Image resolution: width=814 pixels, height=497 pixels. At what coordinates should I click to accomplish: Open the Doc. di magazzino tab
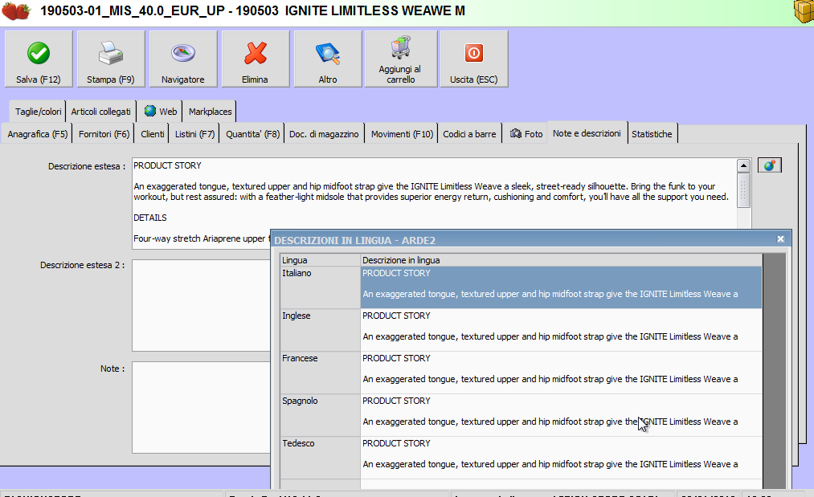[324, 134]
